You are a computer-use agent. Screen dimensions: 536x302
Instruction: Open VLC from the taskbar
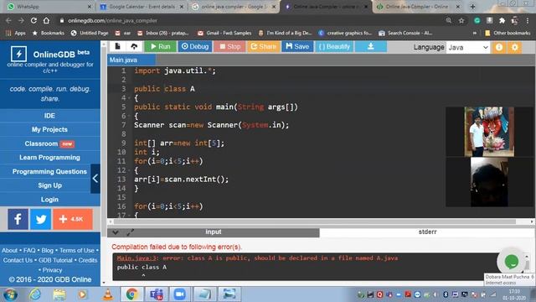(x=108, y=294)
